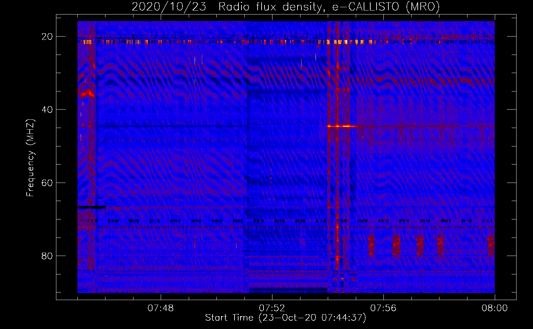Click the 'Start Time (23-Oct-20 07:44:37)' label
This screenshot has height=329, width=533.
coord(286,318)
